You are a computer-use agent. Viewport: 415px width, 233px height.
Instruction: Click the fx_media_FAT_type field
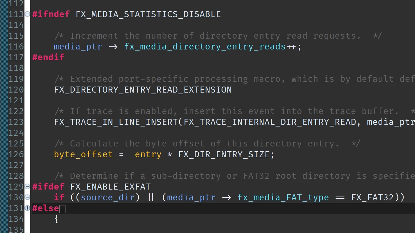[283, 197]
